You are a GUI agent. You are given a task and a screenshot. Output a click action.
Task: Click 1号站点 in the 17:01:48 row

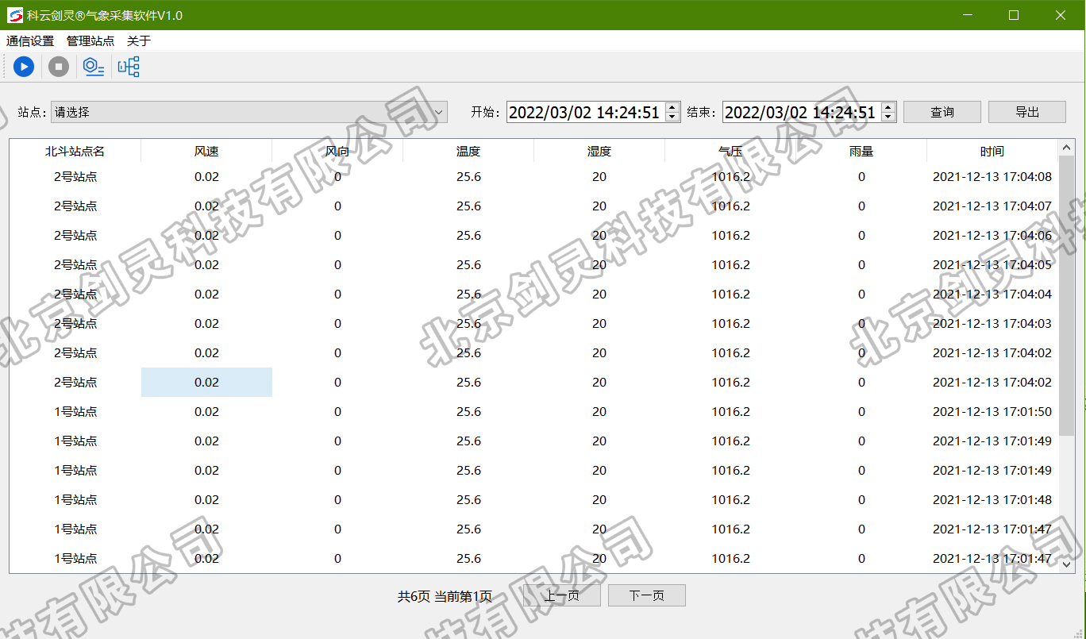[75, 499]
